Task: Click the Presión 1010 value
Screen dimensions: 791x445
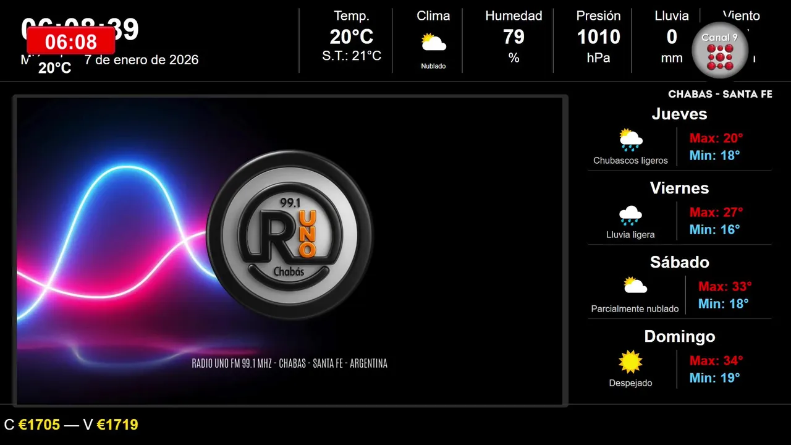Action: [x=598, y=37]
